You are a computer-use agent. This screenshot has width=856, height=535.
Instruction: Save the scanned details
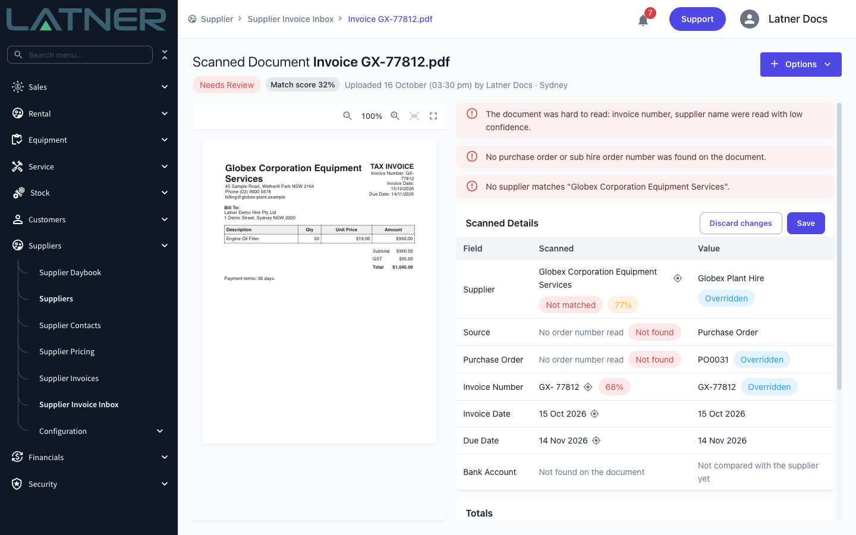pos(805,223)
